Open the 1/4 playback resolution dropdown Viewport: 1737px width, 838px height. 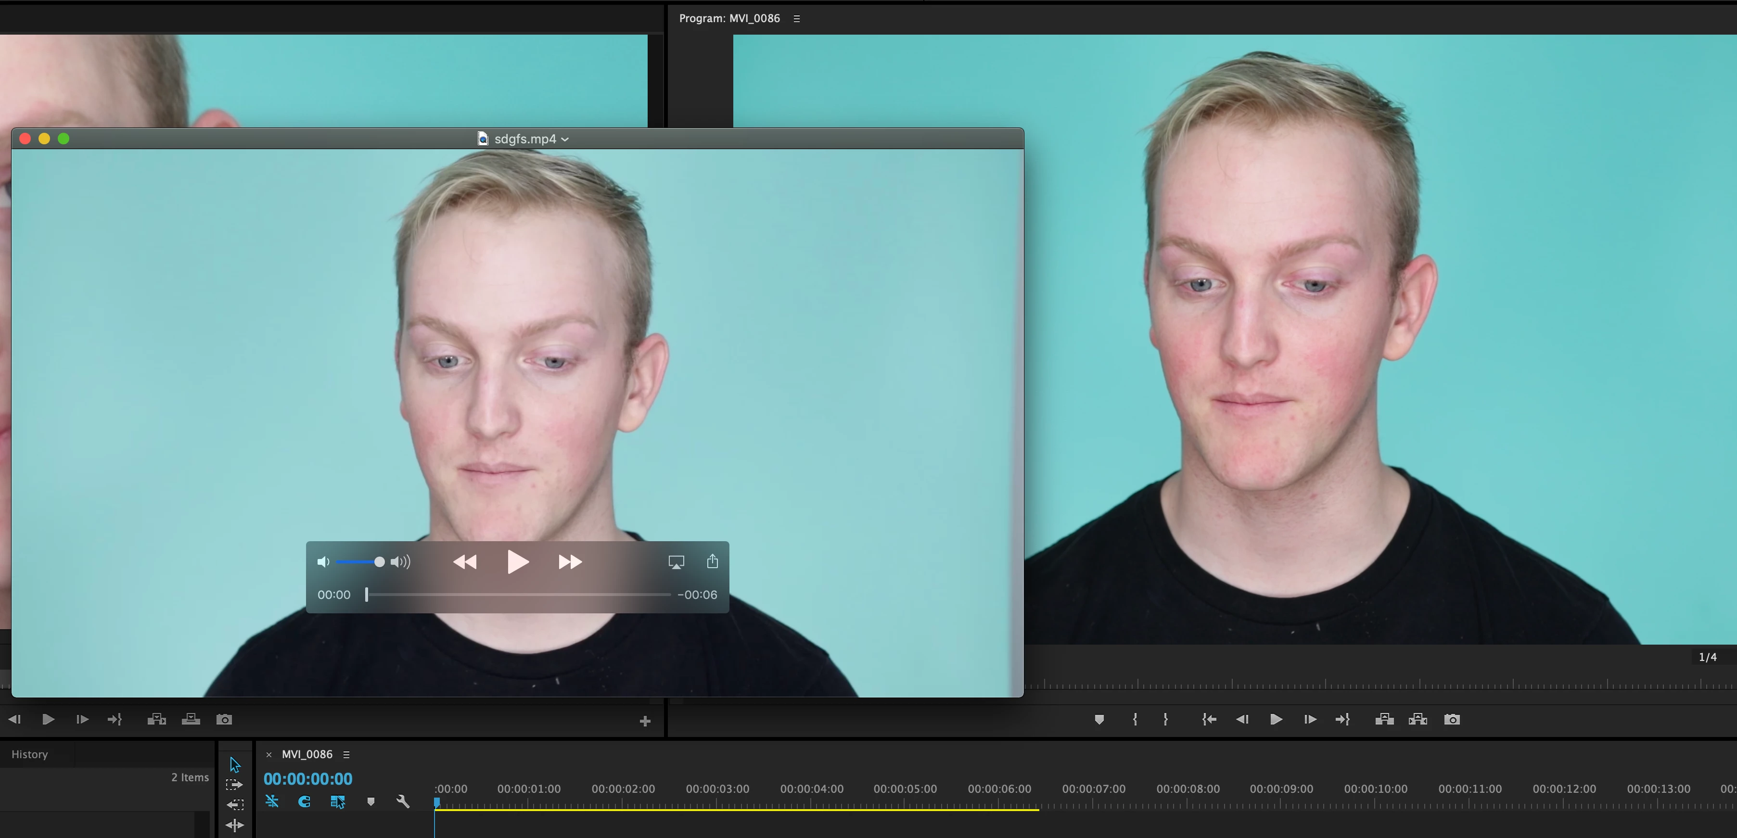pos(1707,657)
